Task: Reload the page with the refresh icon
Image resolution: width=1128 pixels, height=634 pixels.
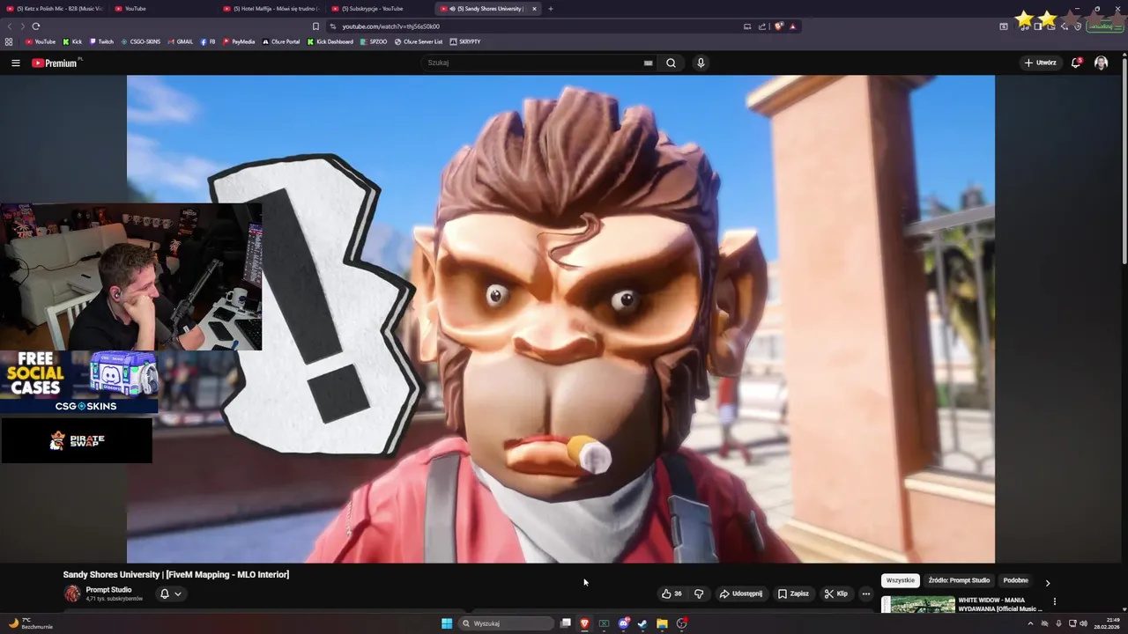Action: tap(35, 26)
